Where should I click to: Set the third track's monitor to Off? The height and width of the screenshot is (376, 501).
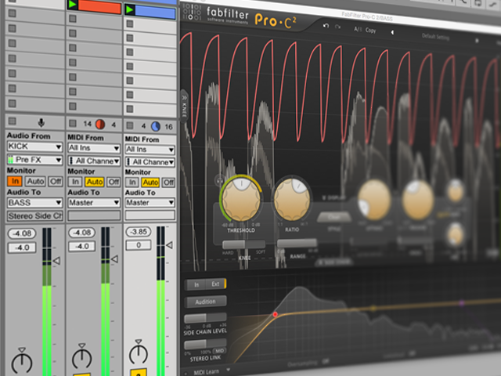coord(169,183)
